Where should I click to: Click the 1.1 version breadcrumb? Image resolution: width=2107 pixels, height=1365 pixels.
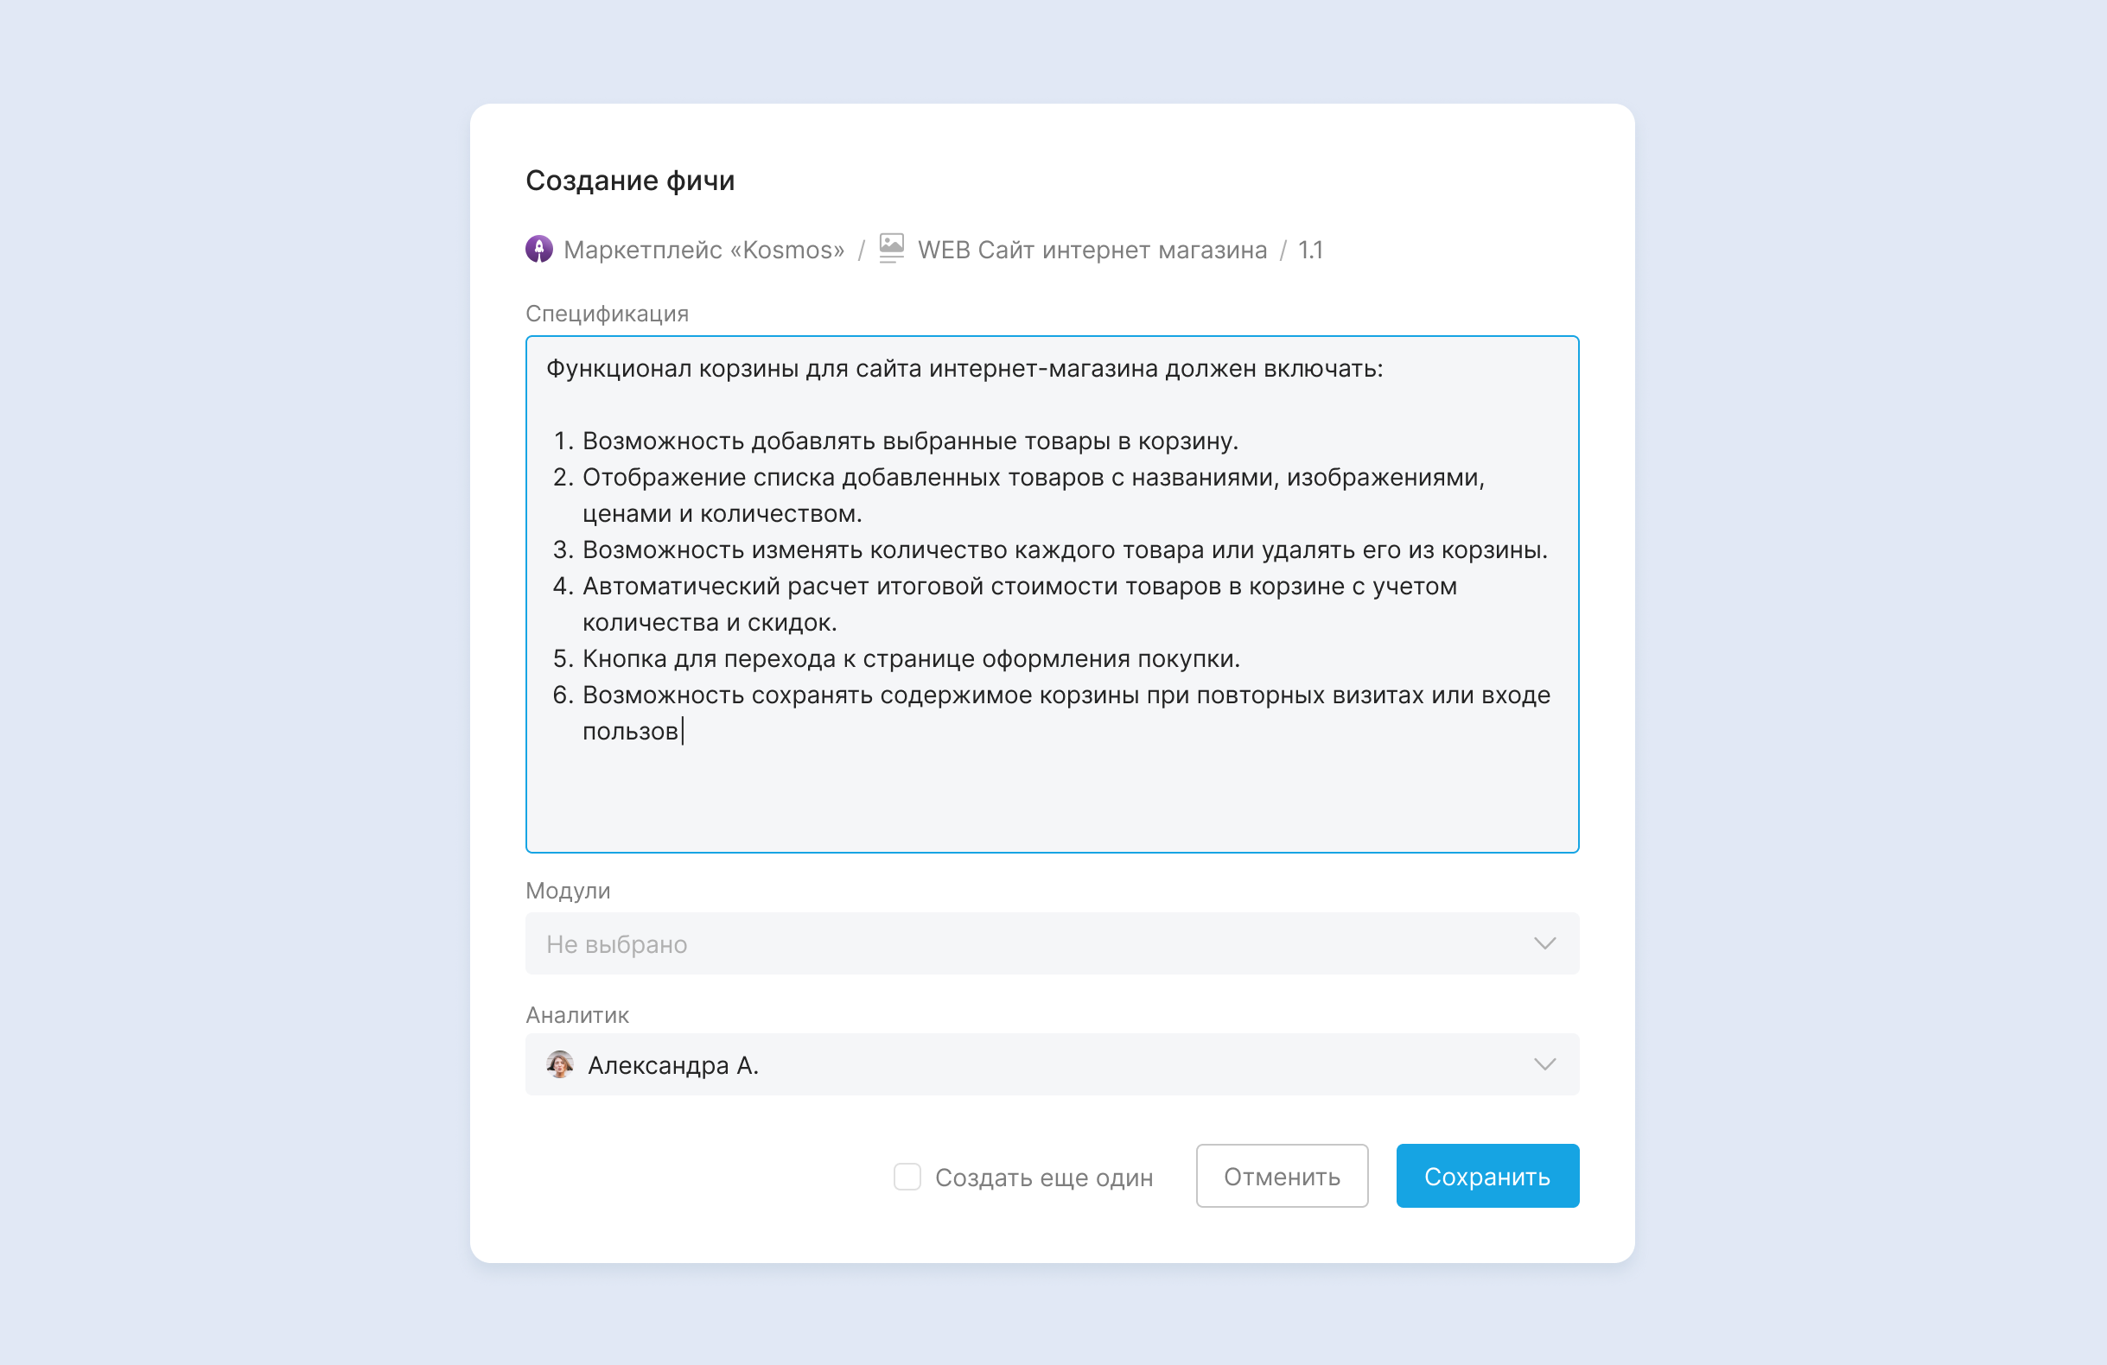point(1309,250)
